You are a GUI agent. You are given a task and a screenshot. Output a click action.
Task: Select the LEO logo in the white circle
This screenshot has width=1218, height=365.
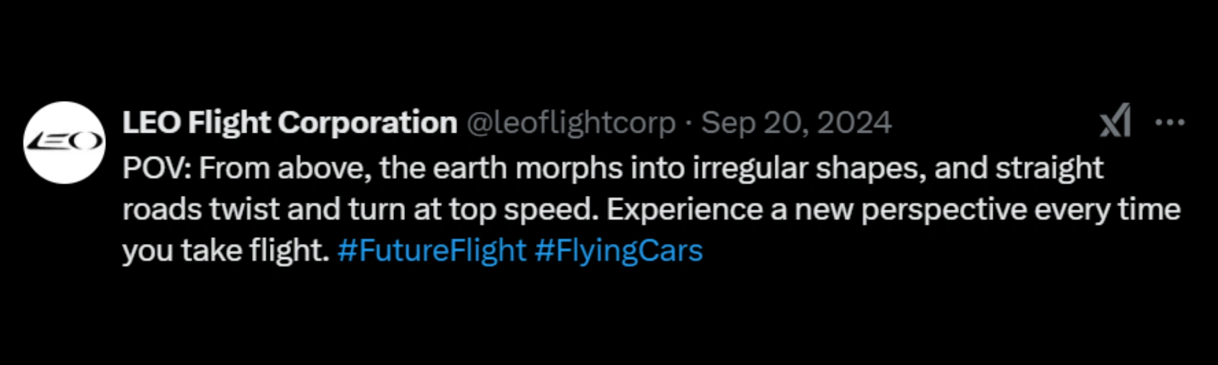[65, 142]
